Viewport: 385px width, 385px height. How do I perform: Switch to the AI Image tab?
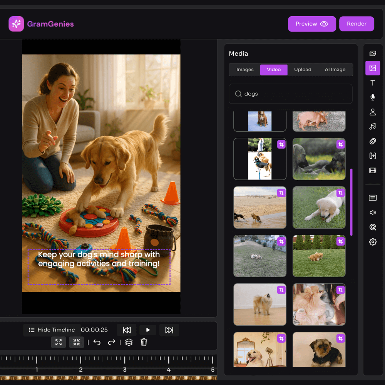point(335,70)
